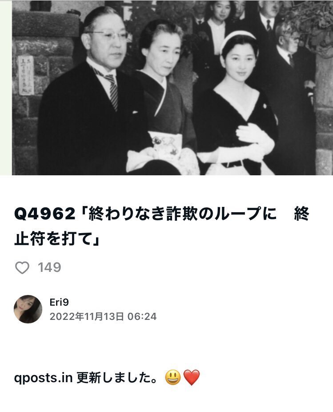The width and height of the screenshot is (333, 412).
Task: Tap the heart like icon
Action: [x=22, y=267]
